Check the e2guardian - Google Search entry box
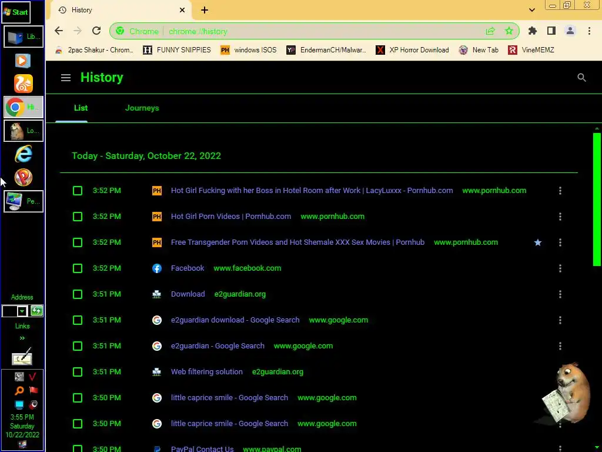The height and width of the screenshot is (452, 602). click(78, 346)
